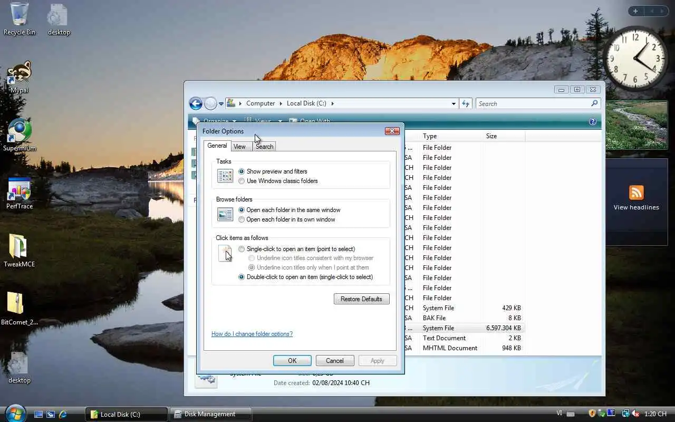Click the Local Disk (C:) taskbar button

click(127, 414)
